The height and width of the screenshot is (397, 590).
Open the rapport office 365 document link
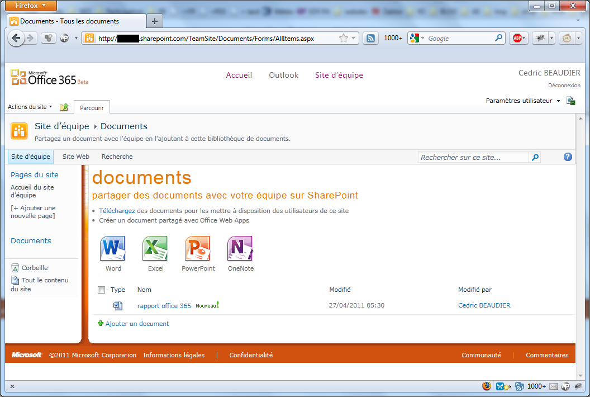(164, 306)
